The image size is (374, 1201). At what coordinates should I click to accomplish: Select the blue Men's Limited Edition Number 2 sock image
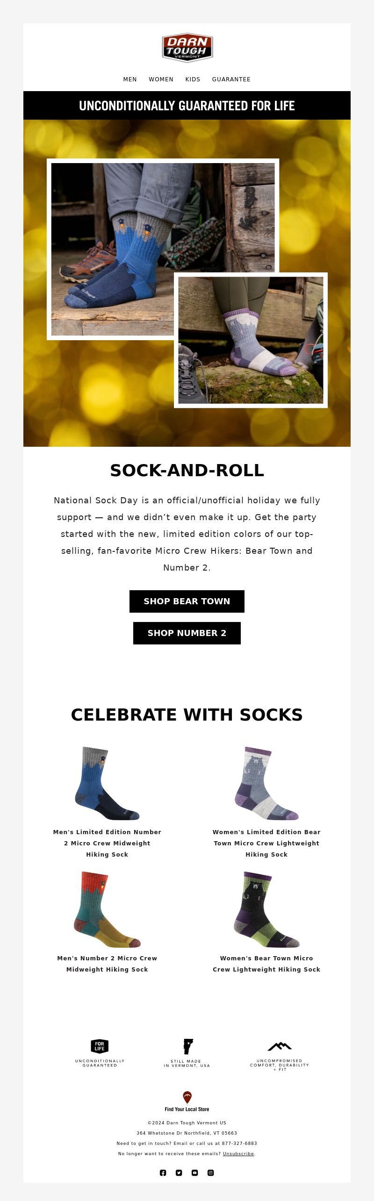pos(107,783)
